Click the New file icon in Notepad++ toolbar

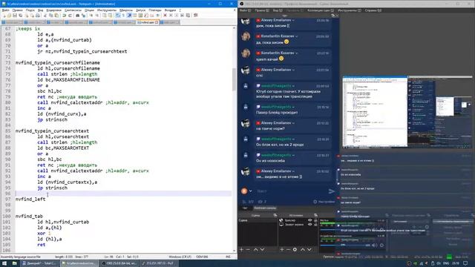pos(4,16)
